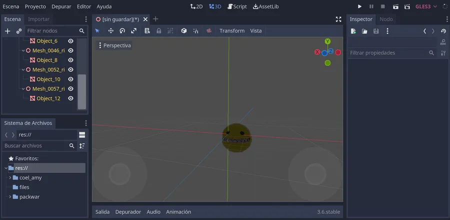Image resolution: width=450 pixels, height=220 pixels.
Task: Create a new resource in Inspector
Action: (353, 31)
